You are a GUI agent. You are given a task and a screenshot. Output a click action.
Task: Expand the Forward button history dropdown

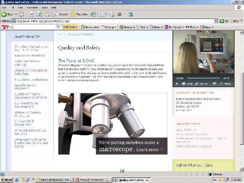pos(26,14)
